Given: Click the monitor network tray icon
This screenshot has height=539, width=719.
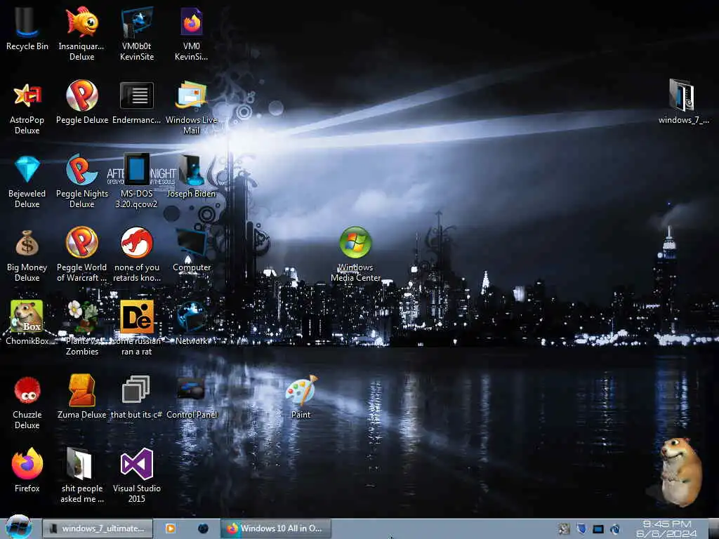Looking at the screenshot, I should click(598, 529).
